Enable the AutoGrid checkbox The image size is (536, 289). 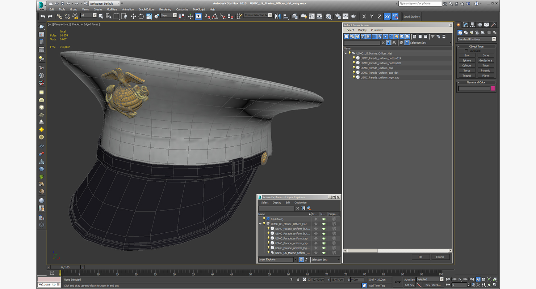466,51
